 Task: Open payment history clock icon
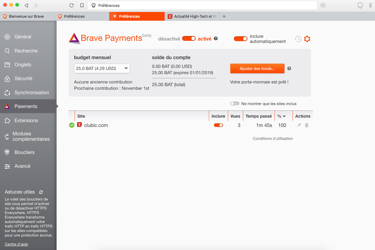[x=298, y=39]
